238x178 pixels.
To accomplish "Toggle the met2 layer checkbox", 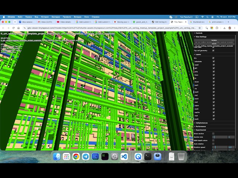I will [213, 92].
